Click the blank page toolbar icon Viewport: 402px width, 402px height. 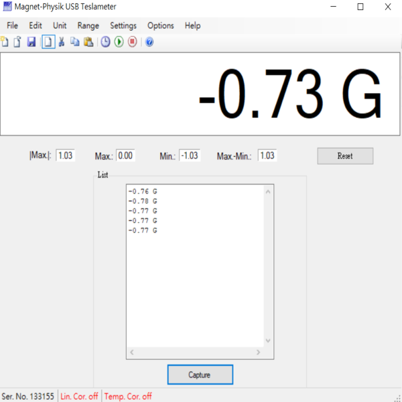pos(48,42)
